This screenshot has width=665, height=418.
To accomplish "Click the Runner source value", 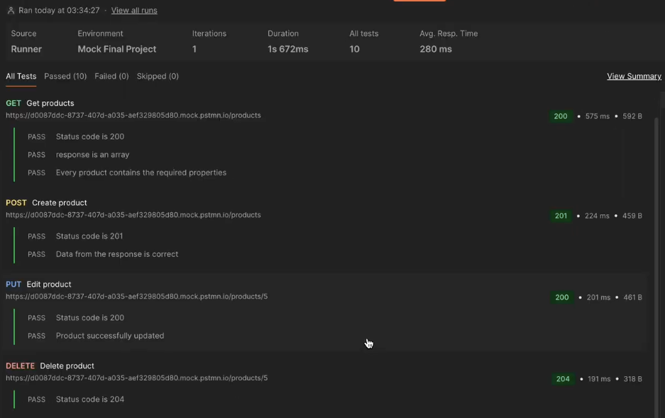I will point(26,49).
